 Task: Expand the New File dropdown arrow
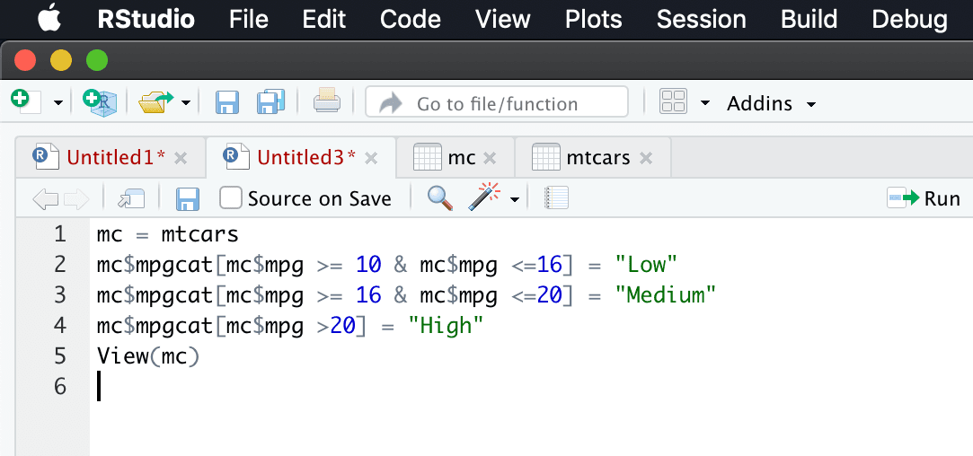click(x=58, y=103)
